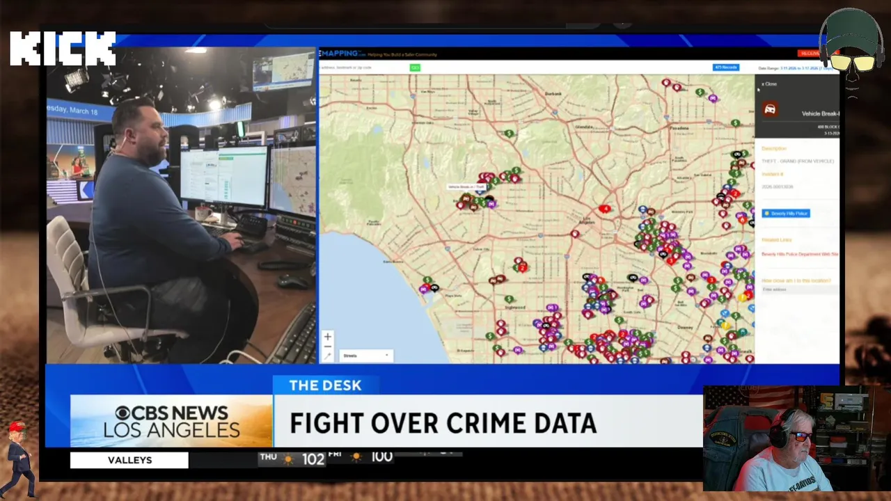Select the red numbered 2 cluster marker

[522, 268]
